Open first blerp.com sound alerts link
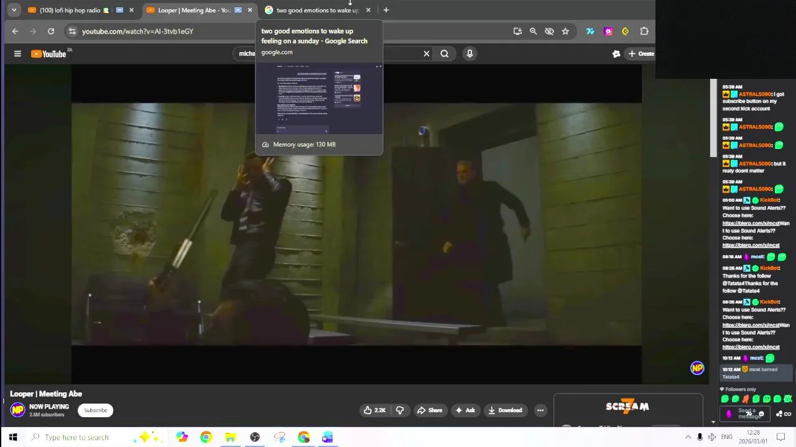 click(751, 223)
